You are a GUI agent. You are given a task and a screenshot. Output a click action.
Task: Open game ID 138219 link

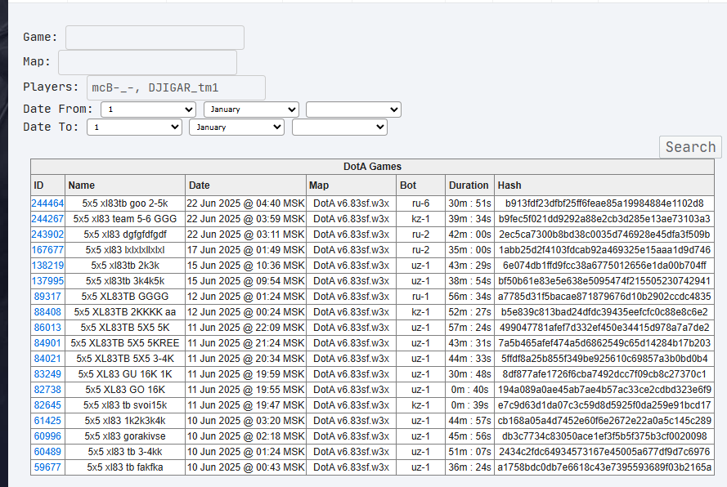(47, 266)
